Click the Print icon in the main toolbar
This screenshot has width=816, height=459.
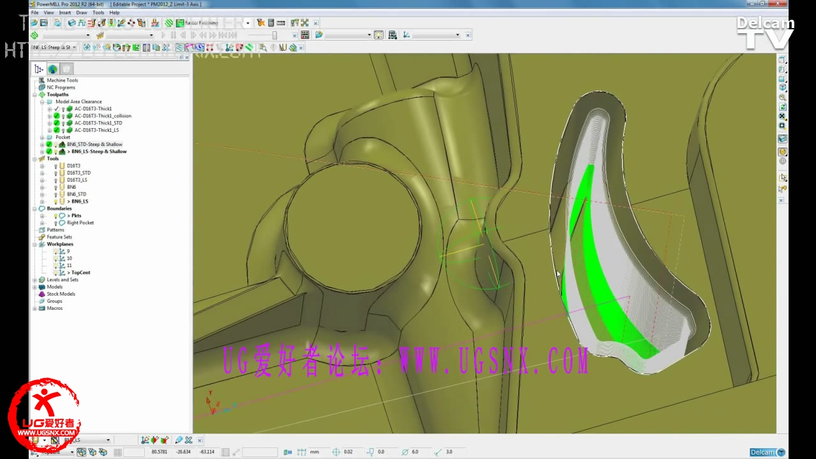(x=57, y=23)
